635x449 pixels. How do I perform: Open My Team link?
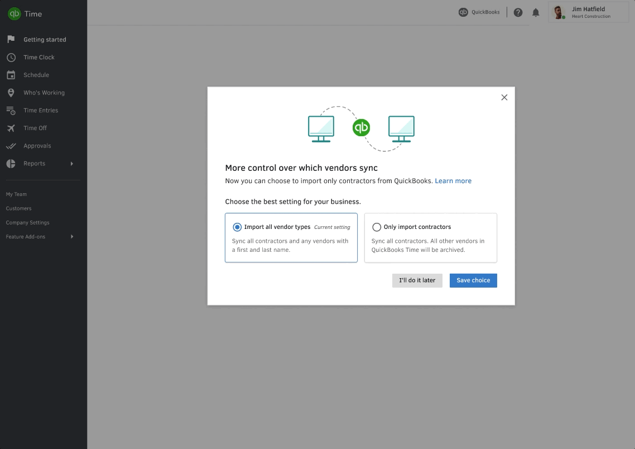[x=16, y=194]
